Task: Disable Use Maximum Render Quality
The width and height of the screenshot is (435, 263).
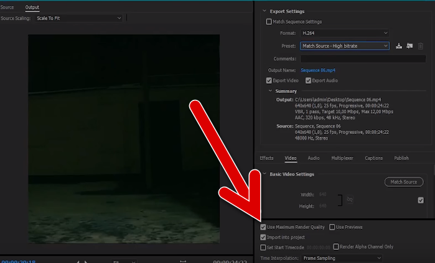Action: point(263,227)
